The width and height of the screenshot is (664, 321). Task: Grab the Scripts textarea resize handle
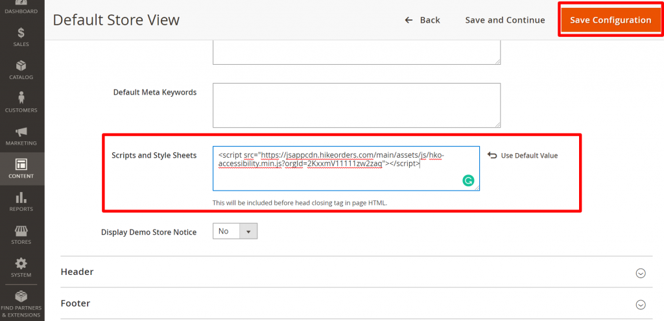pos(477,188)
